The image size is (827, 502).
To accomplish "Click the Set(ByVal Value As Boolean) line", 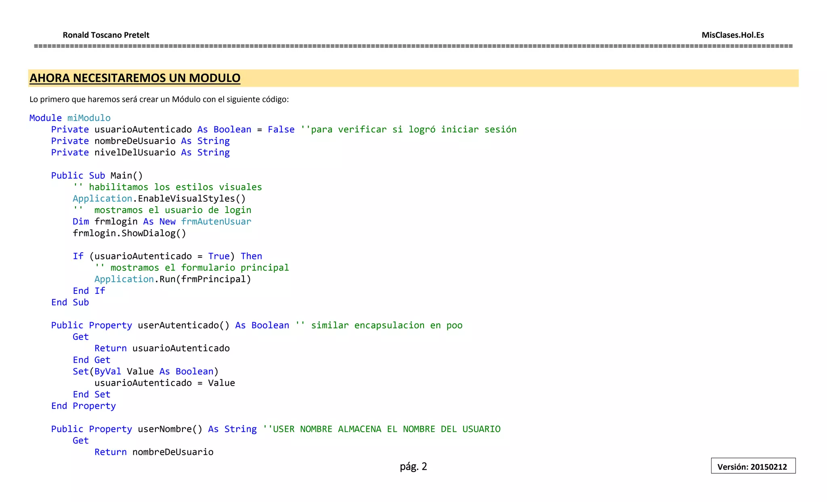I will 145,371.
